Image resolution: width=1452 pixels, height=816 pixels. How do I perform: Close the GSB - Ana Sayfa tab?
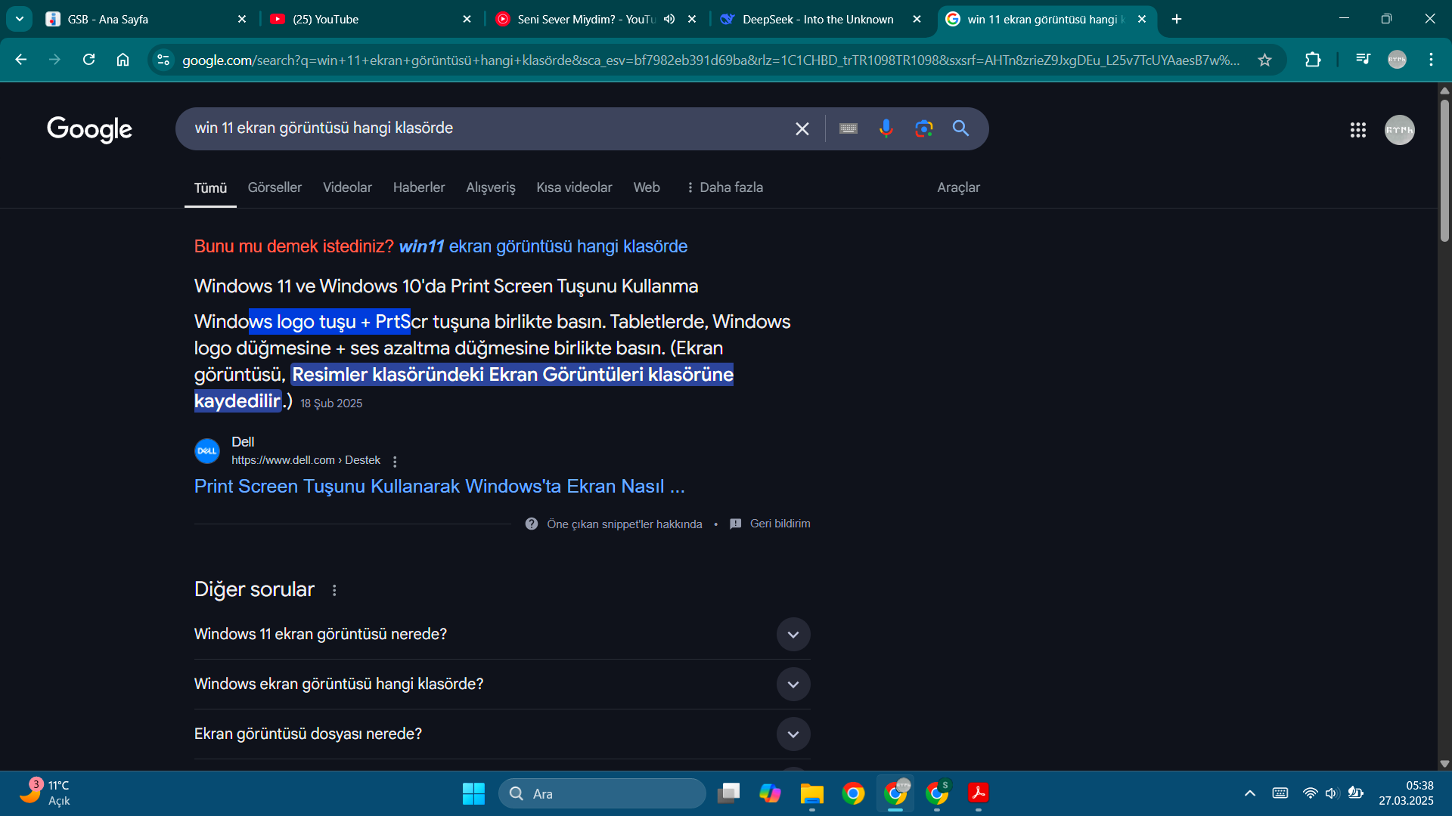(242, 19)
